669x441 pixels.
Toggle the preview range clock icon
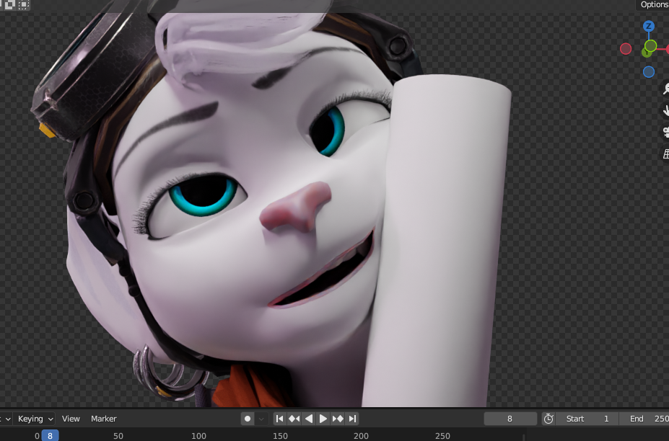(x=548, y=419)
